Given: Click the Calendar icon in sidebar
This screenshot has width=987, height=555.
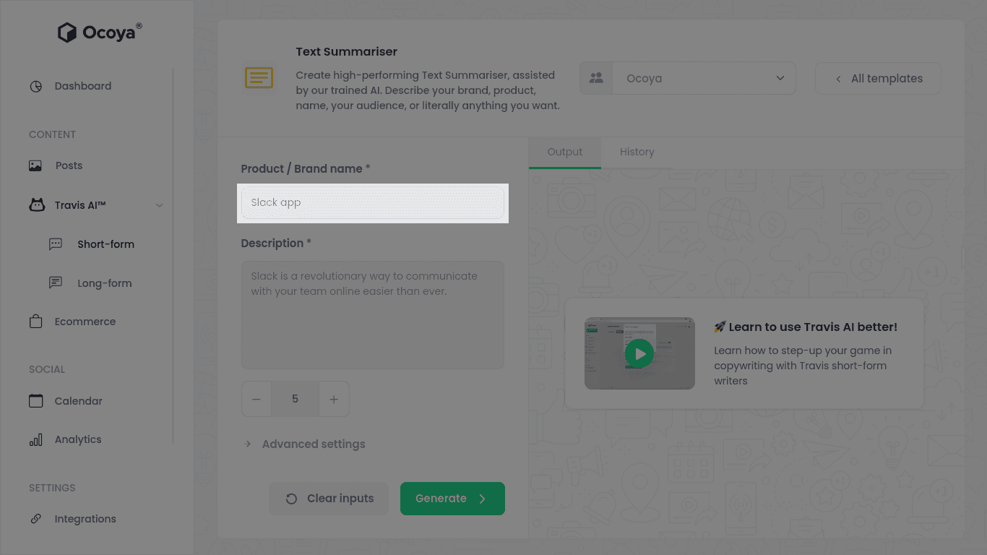Looking at the screenshot, I should 36,400.
